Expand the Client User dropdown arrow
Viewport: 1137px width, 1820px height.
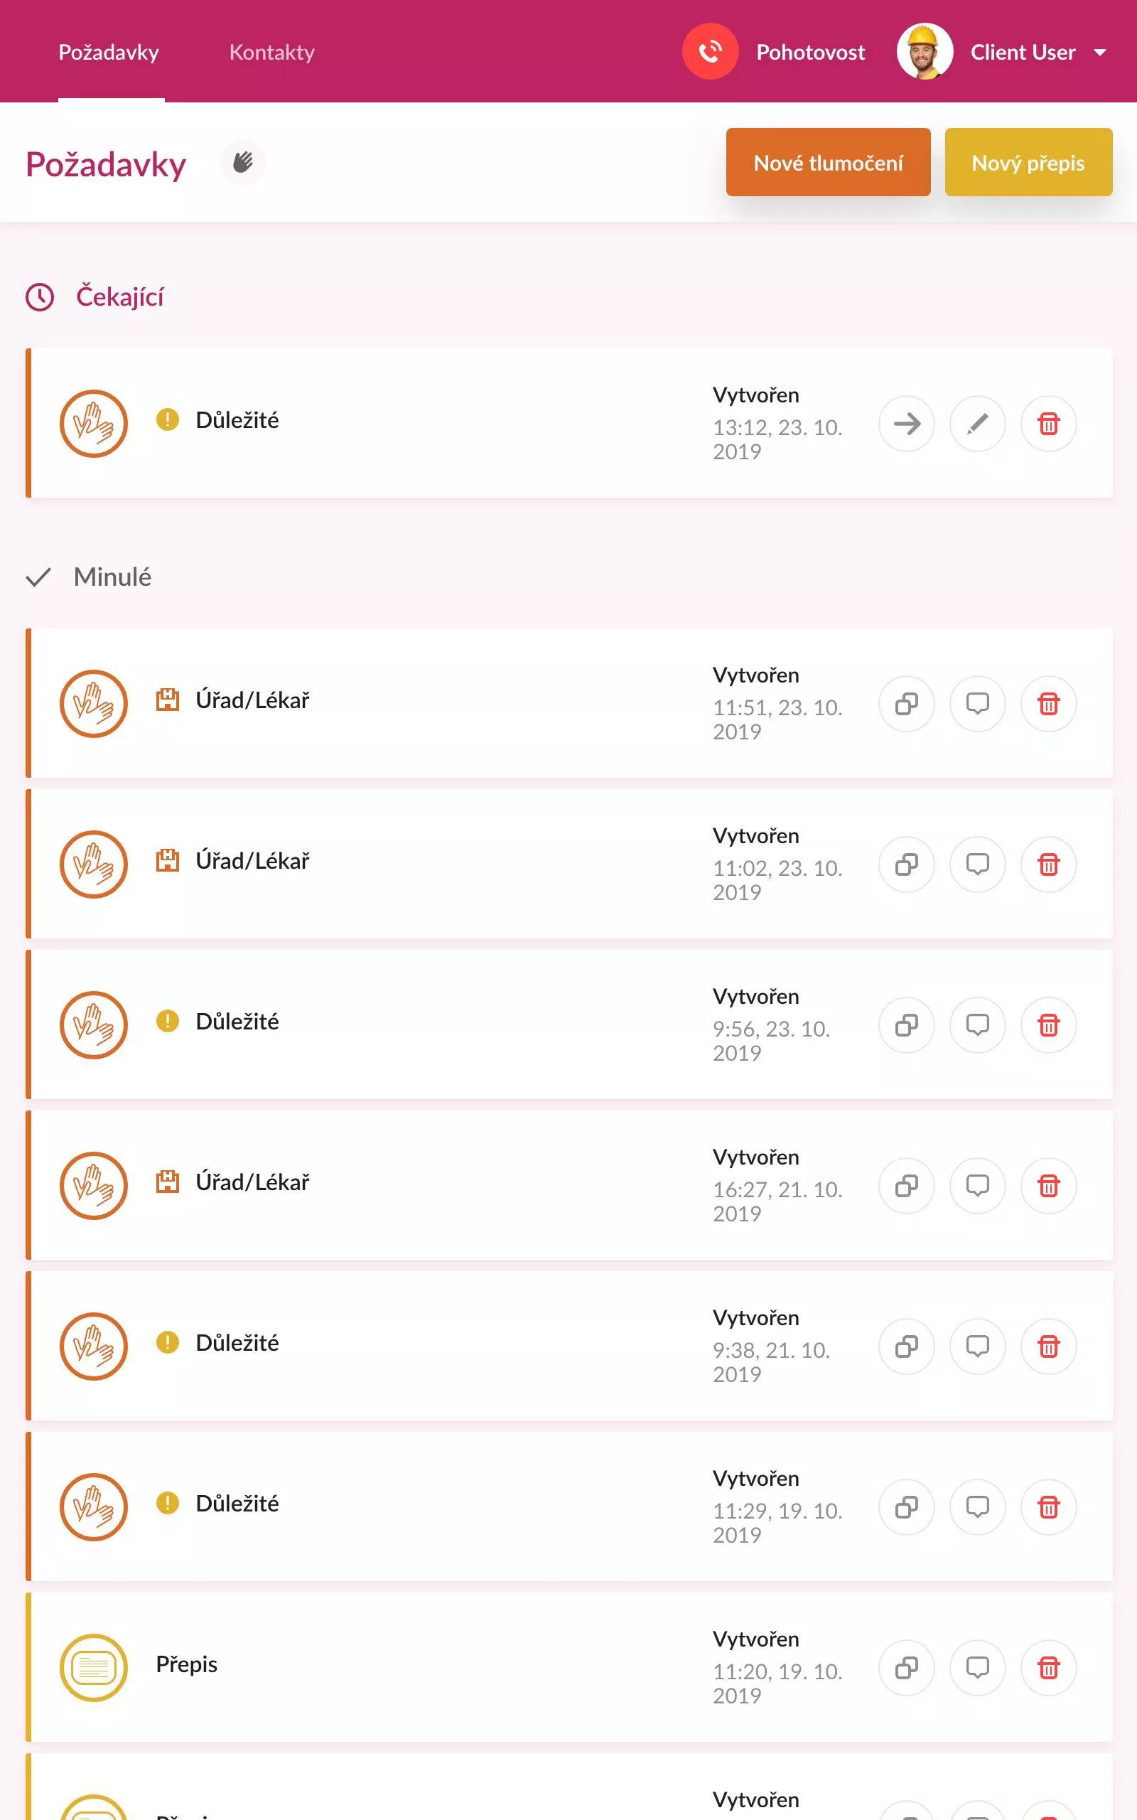(x=1099, y=53)
